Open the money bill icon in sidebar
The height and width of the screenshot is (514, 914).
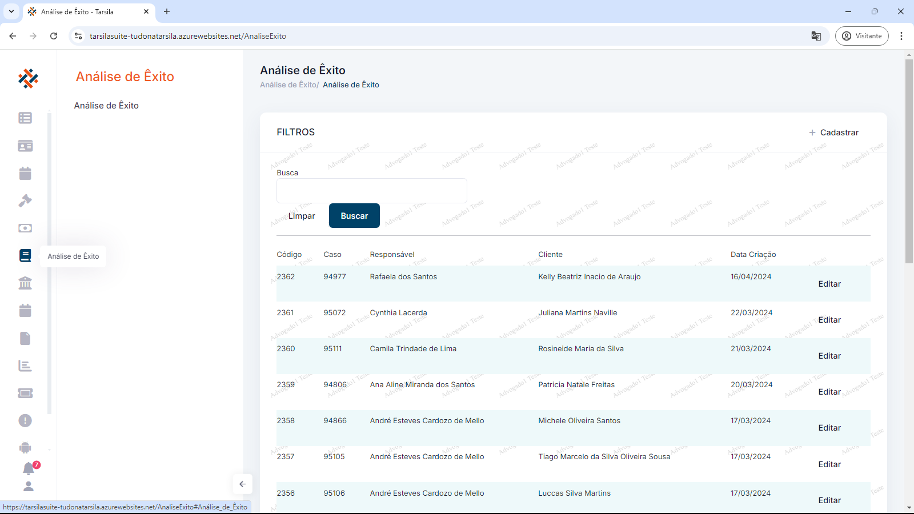(x=25, y=228)
